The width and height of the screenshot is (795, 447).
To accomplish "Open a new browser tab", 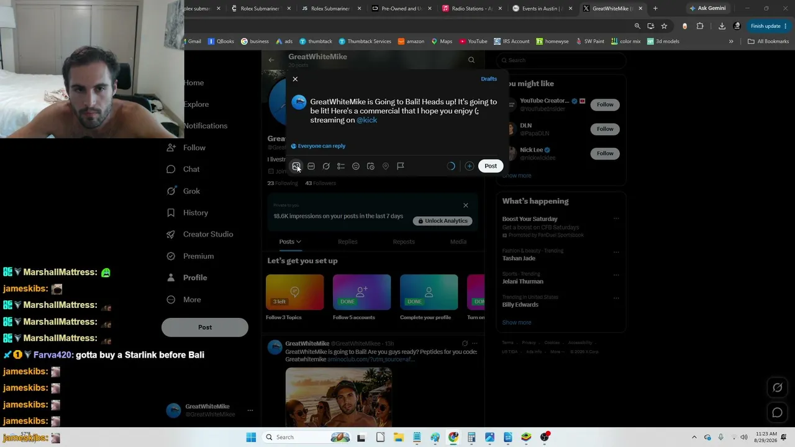I will [x=655, y=9].
